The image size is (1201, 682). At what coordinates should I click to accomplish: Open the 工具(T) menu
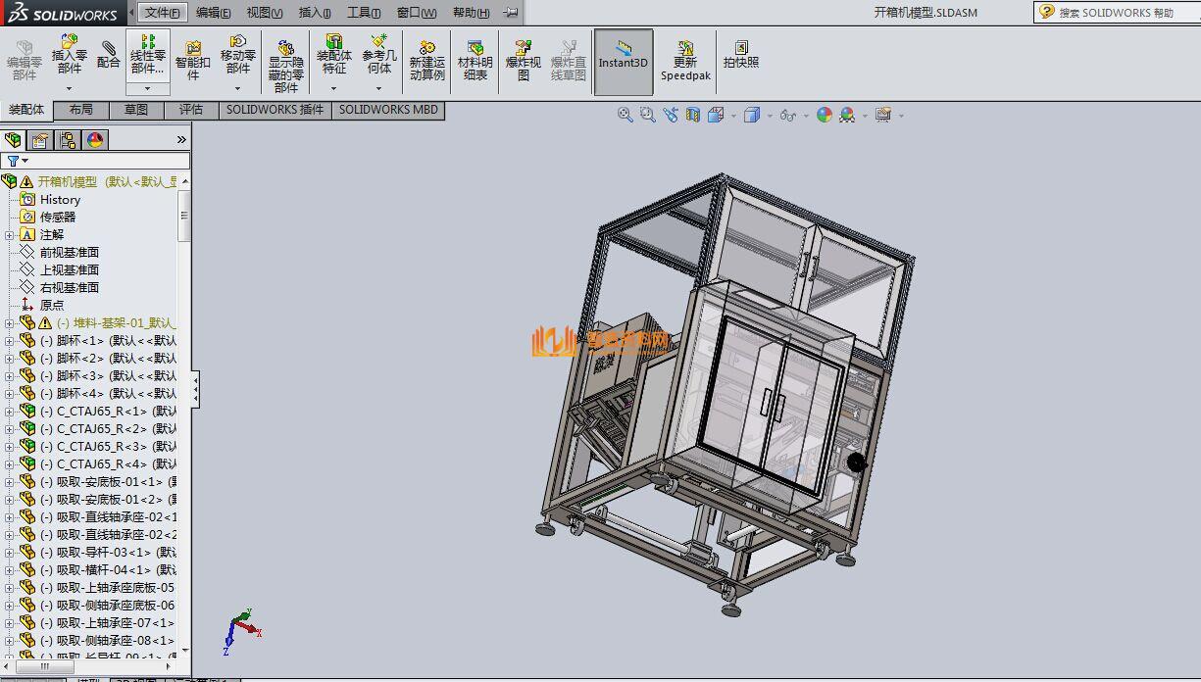(x=364, y=13)
